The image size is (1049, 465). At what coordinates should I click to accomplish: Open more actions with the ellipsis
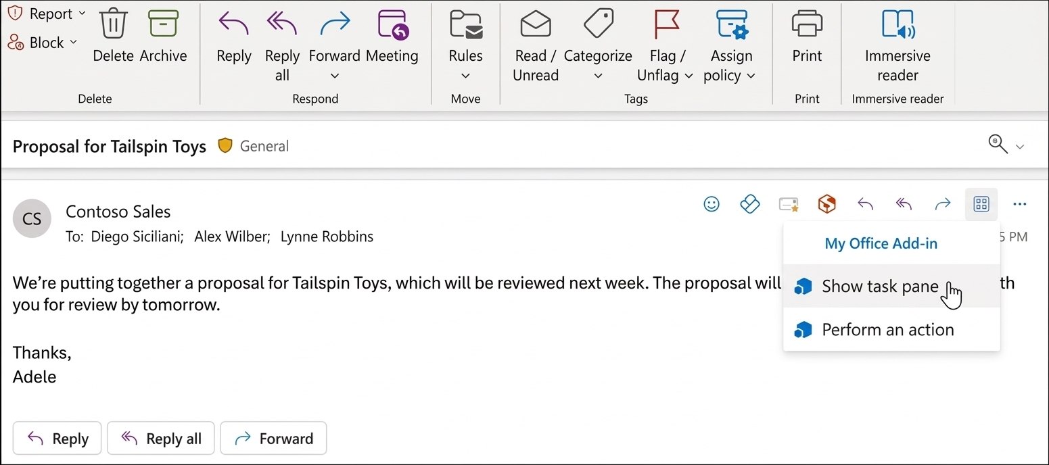click(1020, 203)
